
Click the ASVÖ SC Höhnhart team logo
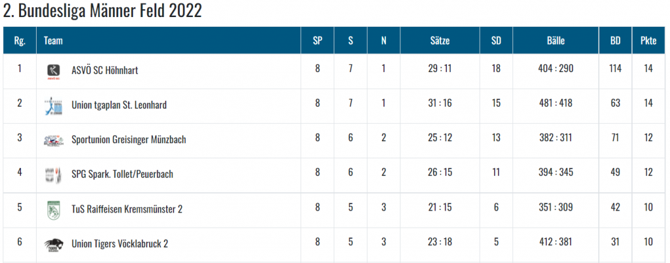pyautogui.click(x=54, y=71)
